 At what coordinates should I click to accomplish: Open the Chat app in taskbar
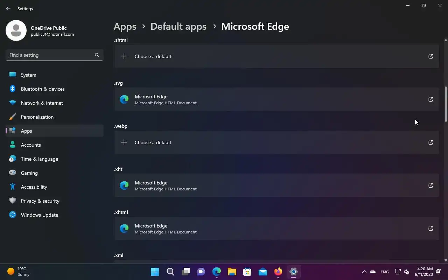pyautogui.click(x=201, y=272)
